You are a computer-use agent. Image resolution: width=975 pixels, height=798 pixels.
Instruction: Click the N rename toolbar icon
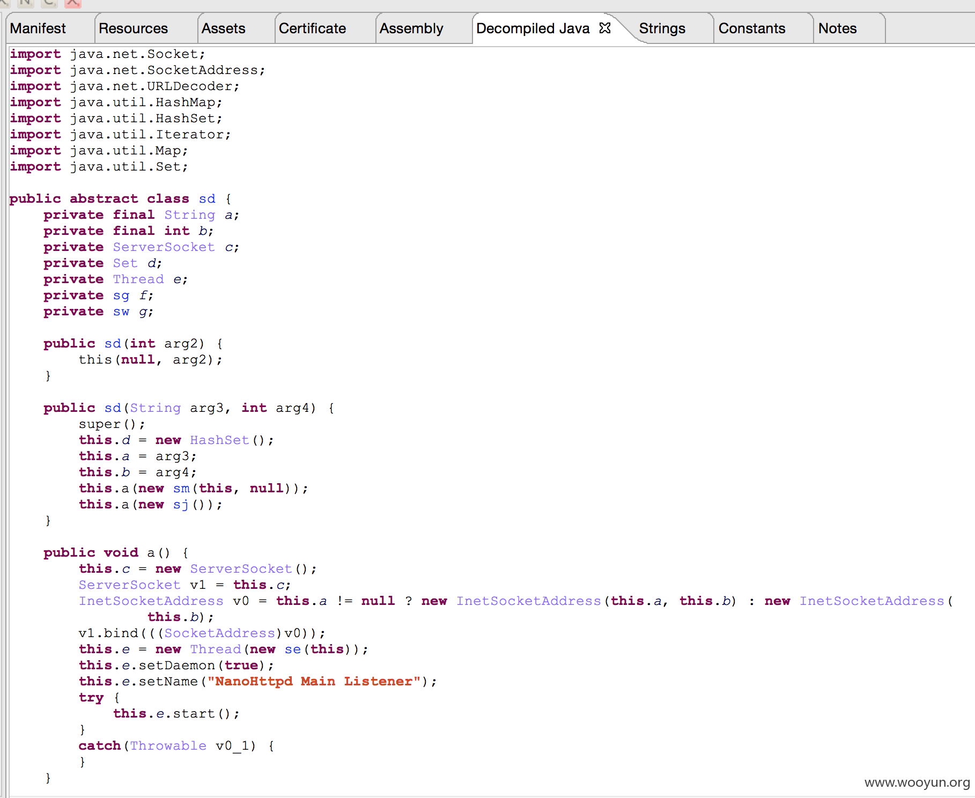(25, 3)
